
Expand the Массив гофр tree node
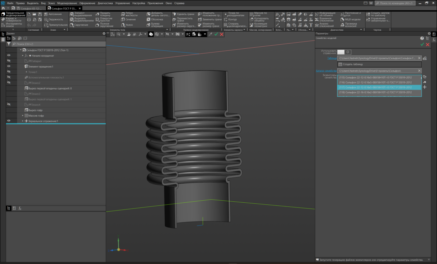click(x=23, y=115)
